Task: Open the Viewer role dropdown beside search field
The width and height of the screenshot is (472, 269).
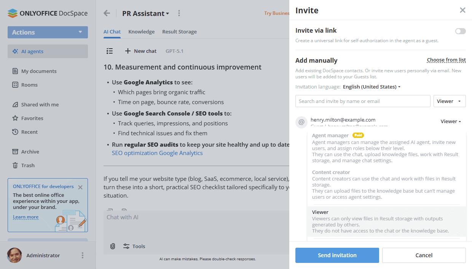Action: click(450, 101)
